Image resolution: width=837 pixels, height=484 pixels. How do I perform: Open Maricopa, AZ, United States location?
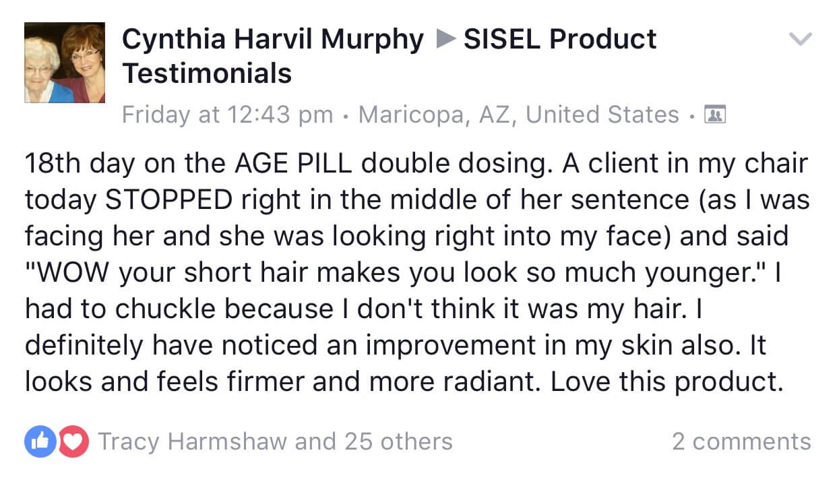[x=519, y=115]
